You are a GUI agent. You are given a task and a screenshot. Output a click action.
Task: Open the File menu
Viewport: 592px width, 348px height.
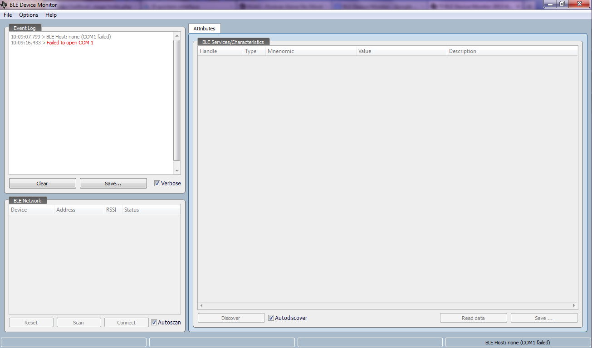(7, 15)
